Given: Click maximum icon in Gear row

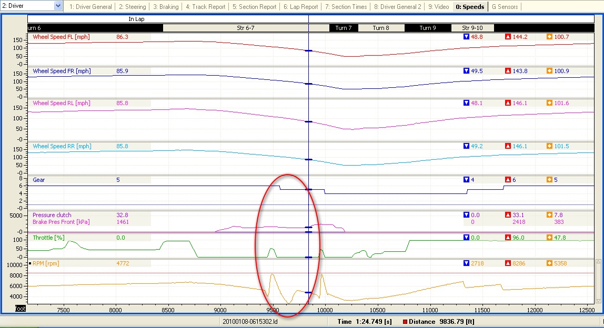Looking at the screenshot, I should pos(508,180).
